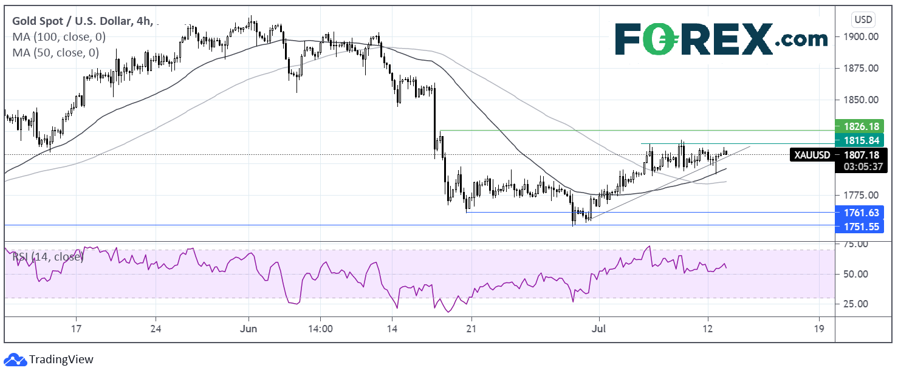Click the 1900.00 price axis label
The image size is (898, 376).
[861, 37]
